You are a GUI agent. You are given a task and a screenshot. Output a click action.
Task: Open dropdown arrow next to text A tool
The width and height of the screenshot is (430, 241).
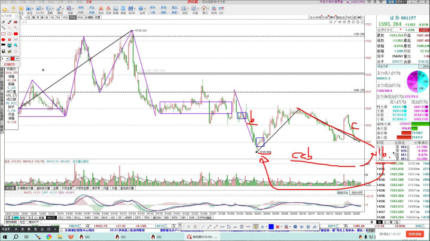pyautogui.click(x=266, y=227)
